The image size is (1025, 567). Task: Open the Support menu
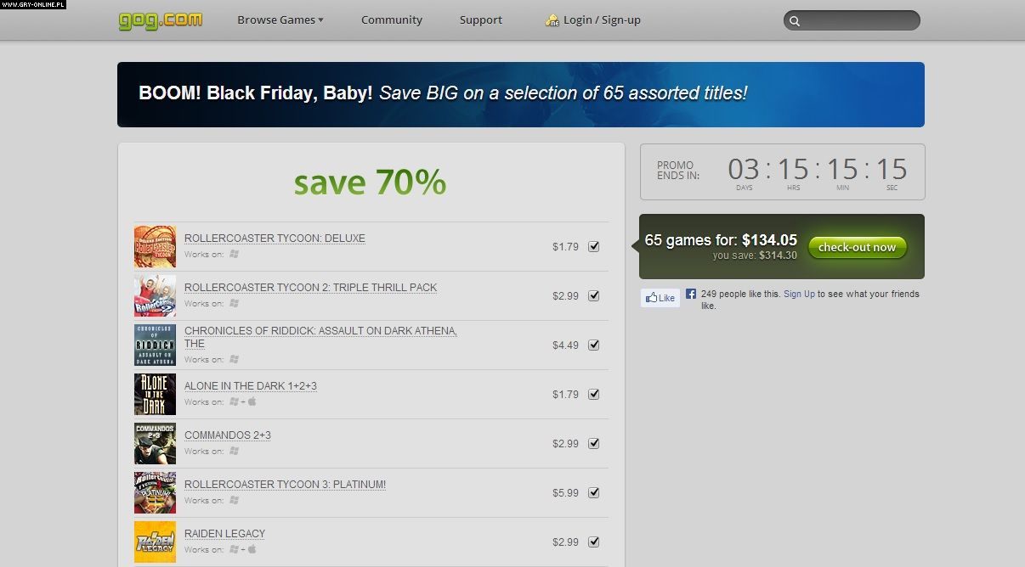click(x=481, y=20)
